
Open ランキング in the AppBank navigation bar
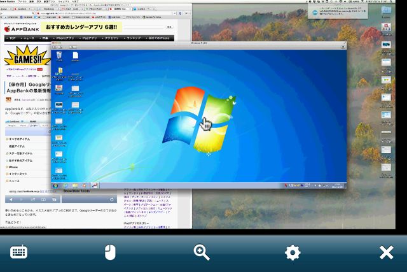133,38
